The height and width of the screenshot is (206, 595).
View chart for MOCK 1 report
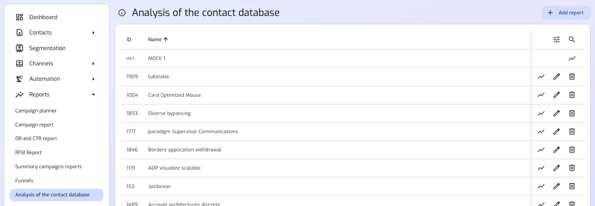click(x=572, y=58)
